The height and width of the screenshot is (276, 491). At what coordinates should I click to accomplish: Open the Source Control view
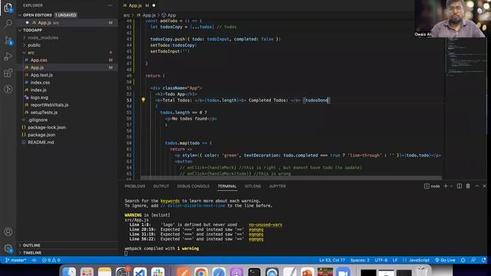coord(8,40)
